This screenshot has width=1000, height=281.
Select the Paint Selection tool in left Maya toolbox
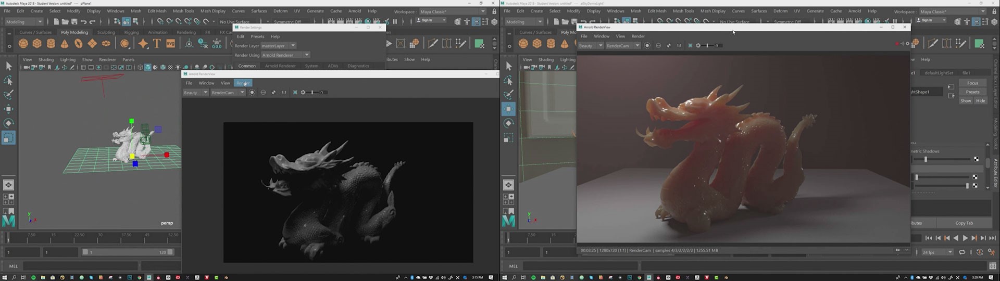click(8, 95)
